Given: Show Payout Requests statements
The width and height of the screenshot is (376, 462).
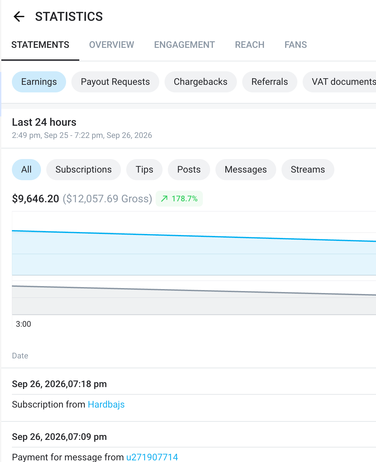Looking at the screenshot, I should (x=115, y=82).
